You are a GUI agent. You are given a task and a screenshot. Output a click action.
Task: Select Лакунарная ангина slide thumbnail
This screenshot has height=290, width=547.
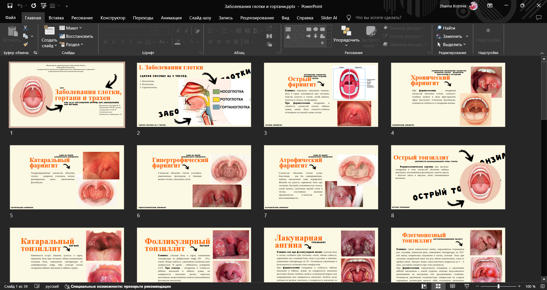pos(321,255)
